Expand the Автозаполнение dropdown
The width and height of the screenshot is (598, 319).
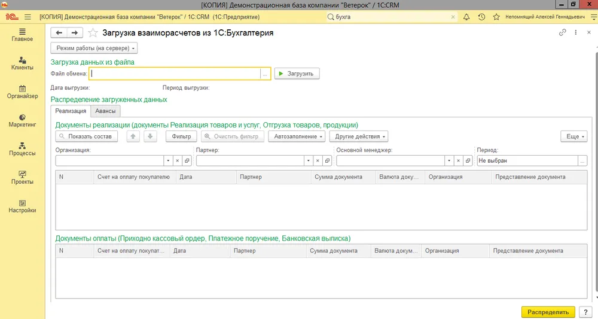click(297, 136)
